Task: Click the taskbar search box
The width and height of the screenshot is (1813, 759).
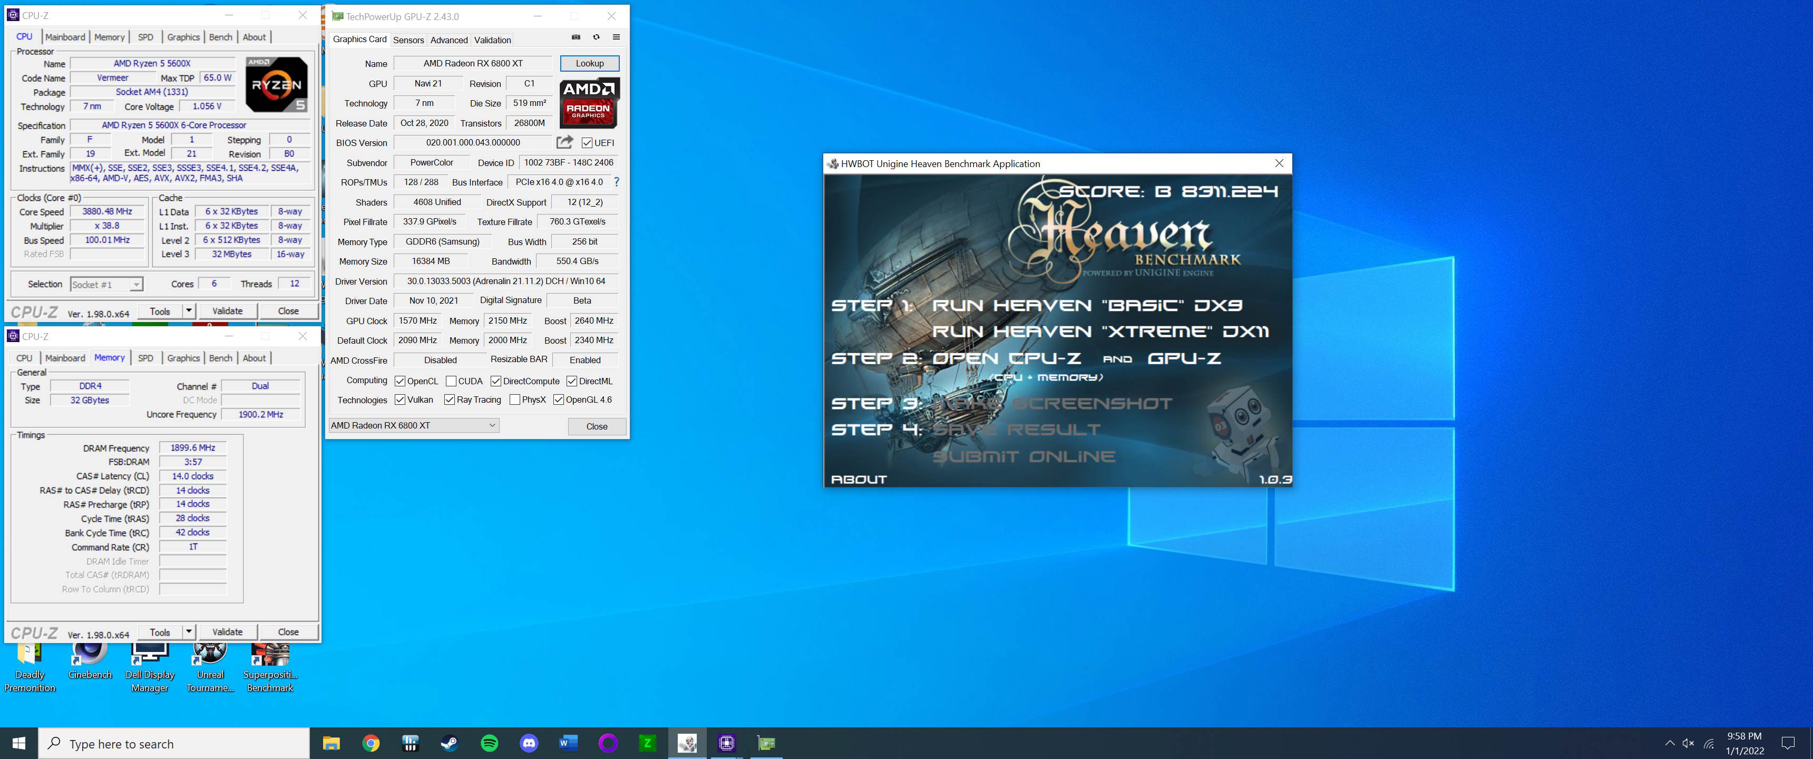Action: [x=174, y=744]
